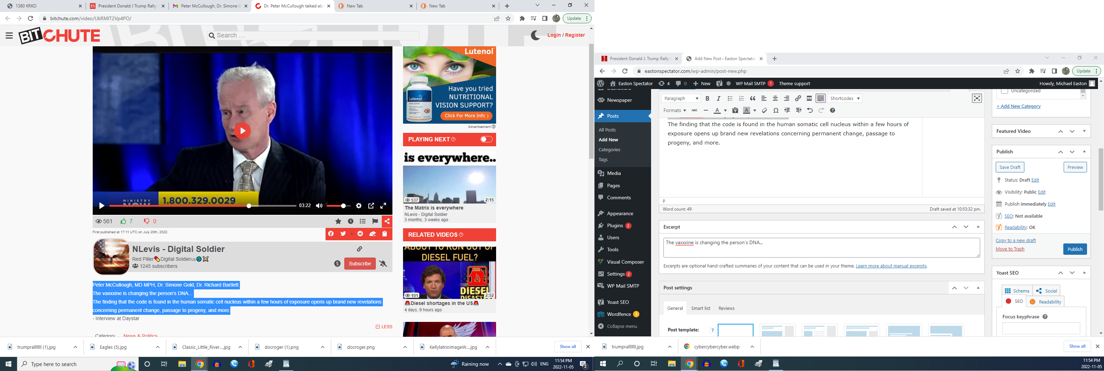Mute the video player volume
The image size is (1104, 371).
click(x=319, y=206)
